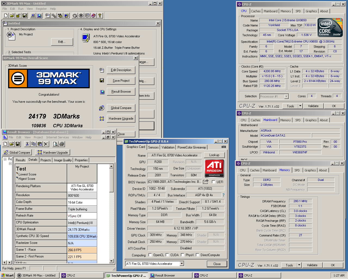Click Print Preview icon in Result Browser toolbar
This screenshot has width=348, height=279.
tap(55, 144)
